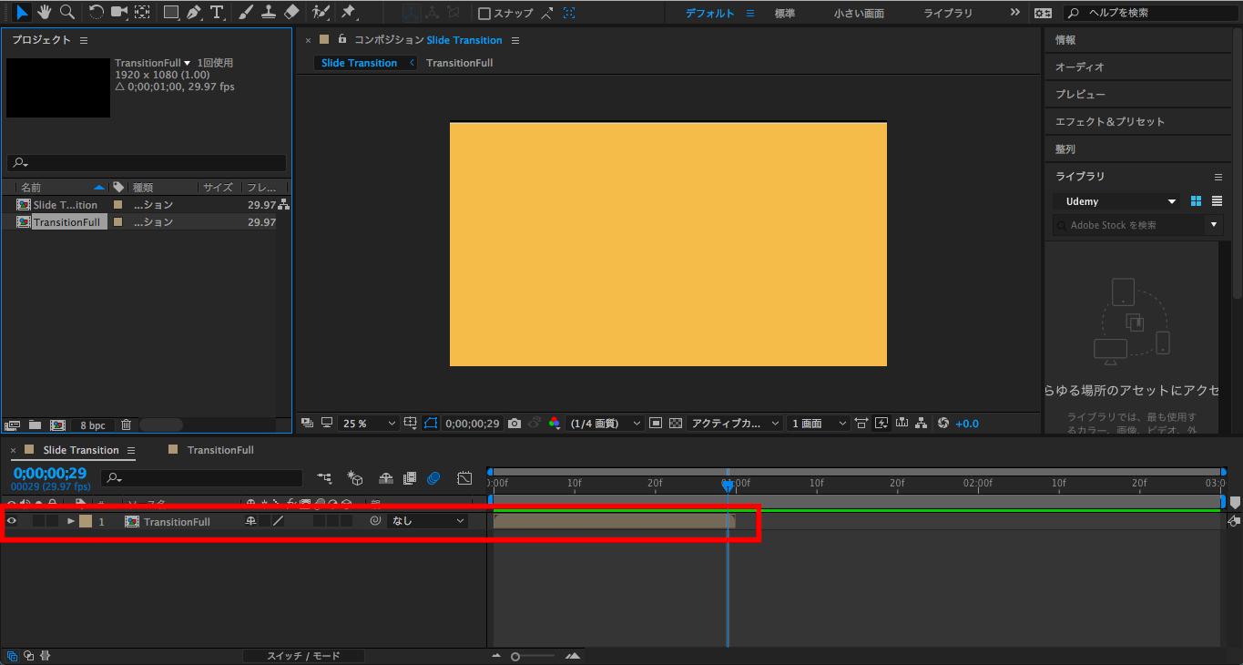Open the parent なし dropdown

427,521
